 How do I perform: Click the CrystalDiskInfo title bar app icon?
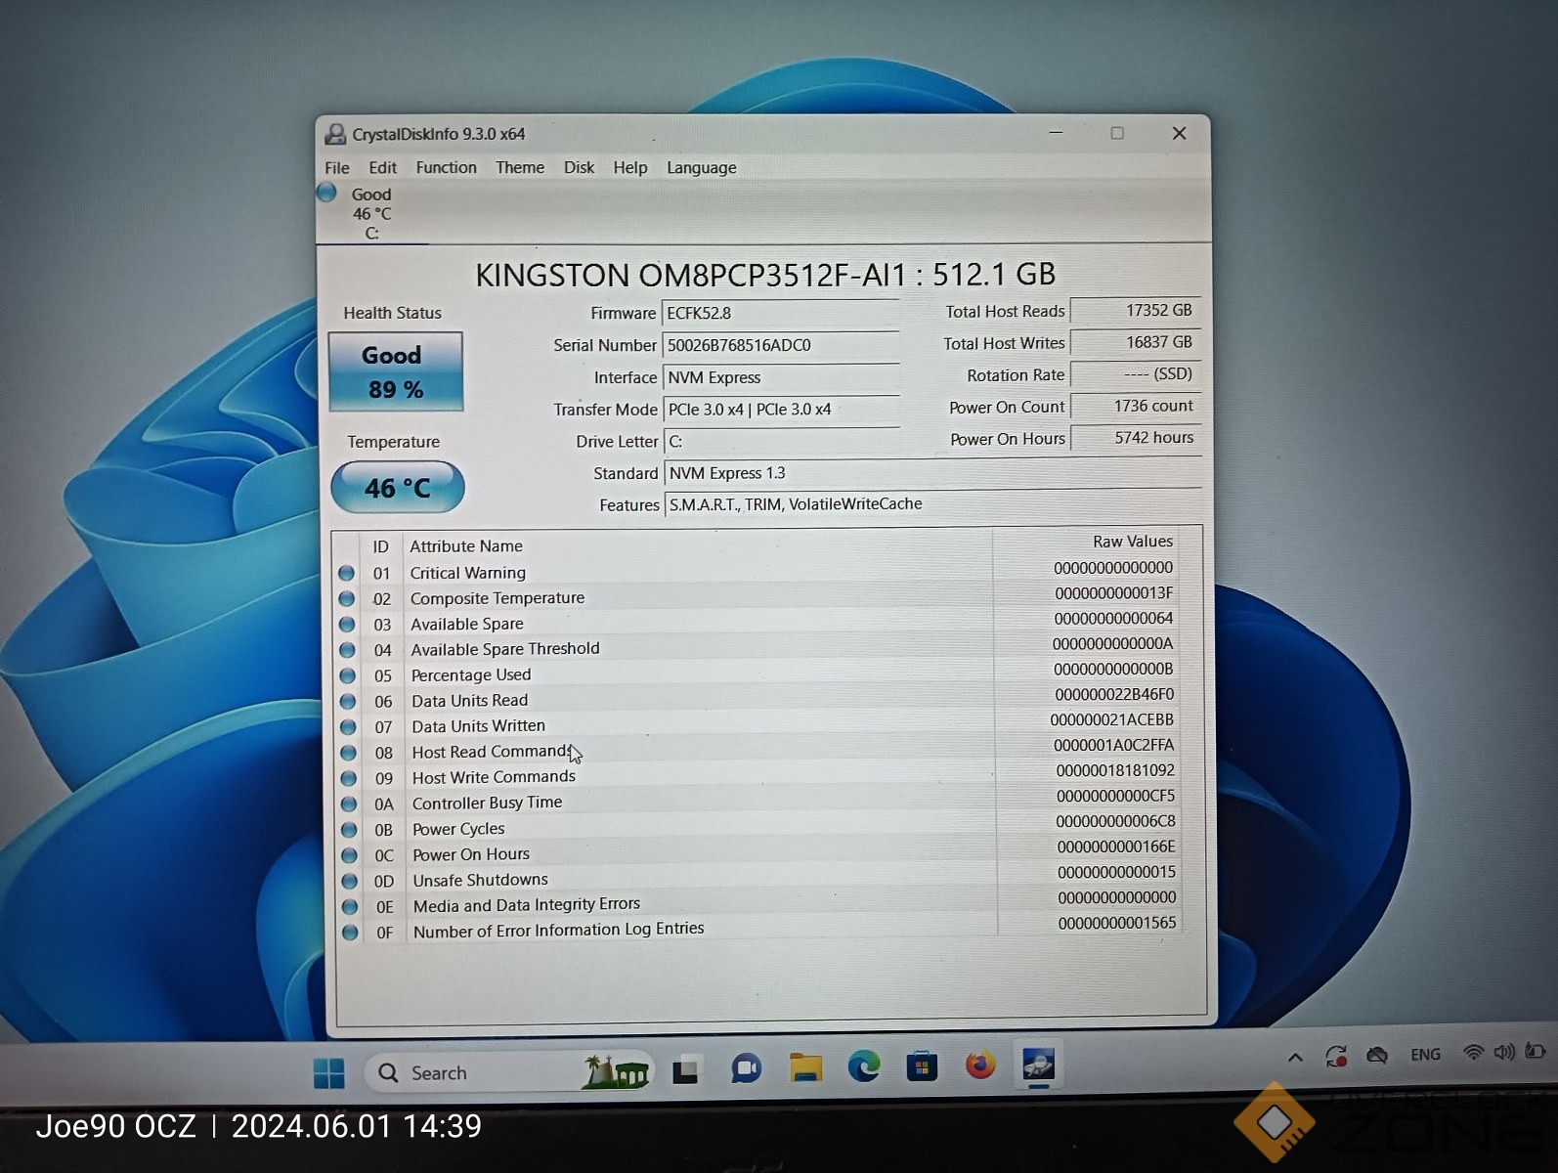(335, 133)
